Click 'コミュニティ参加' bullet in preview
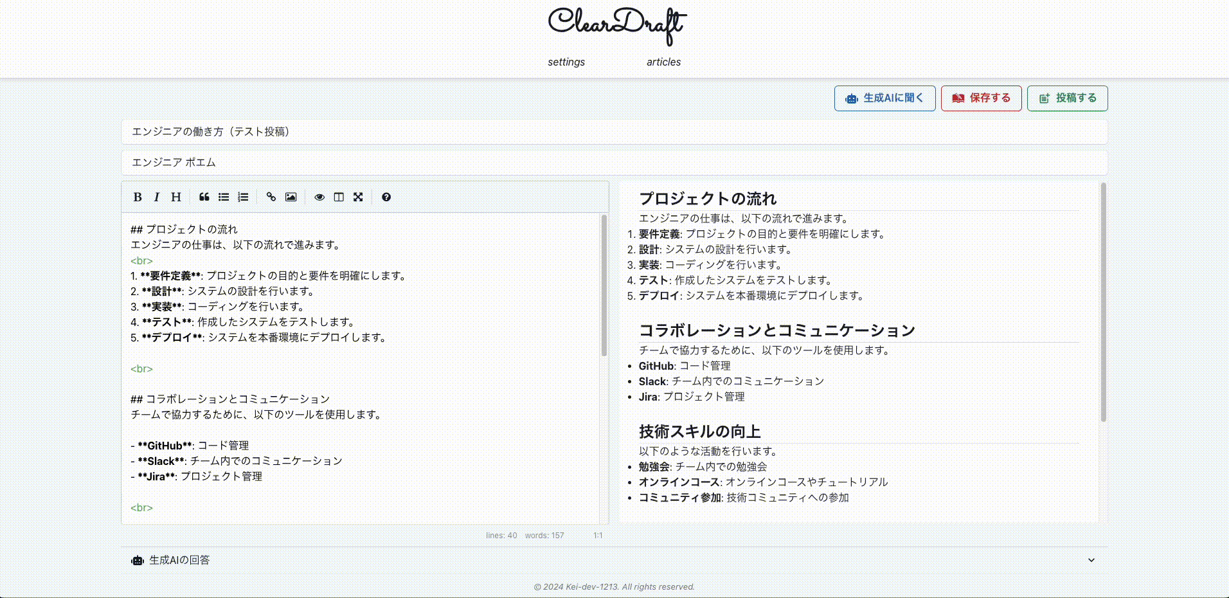The width and height of the screenshot is (1229, 598). click(744, 498)
